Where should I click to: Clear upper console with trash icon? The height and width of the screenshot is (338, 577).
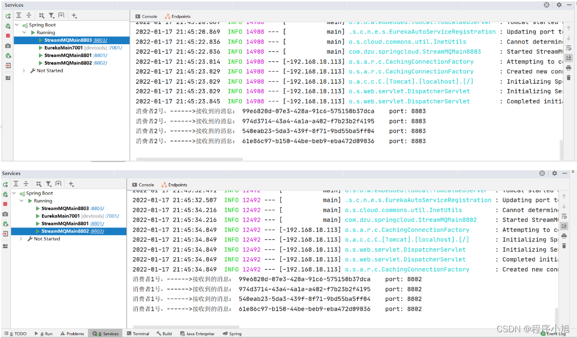click(568, 77)
